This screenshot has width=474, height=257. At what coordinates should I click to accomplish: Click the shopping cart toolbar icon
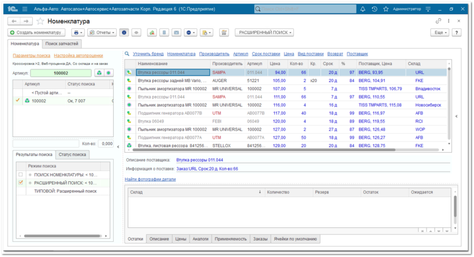pos(224,32)
